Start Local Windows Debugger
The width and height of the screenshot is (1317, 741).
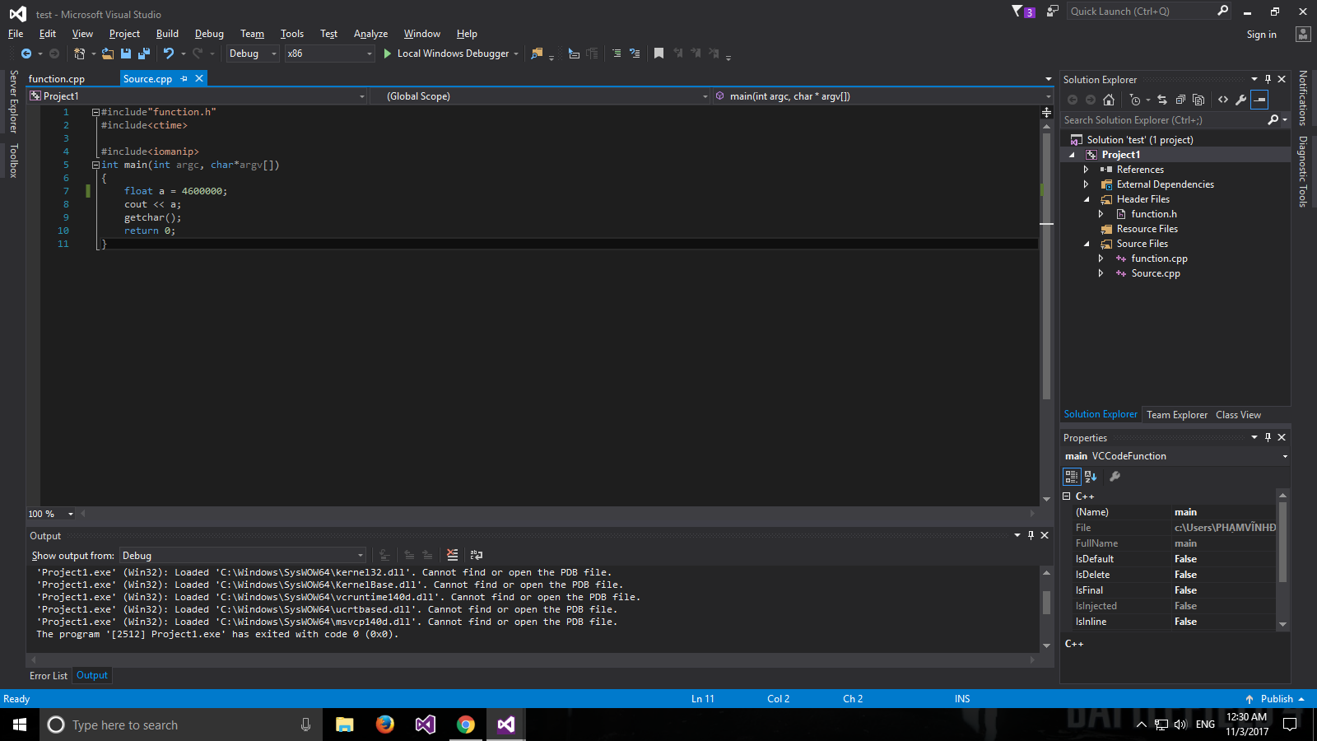point(447,54)
